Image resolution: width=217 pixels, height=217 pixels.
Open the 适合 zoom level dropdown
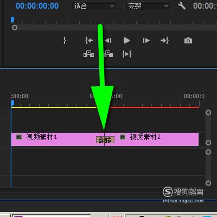click(x=94, y=6)
